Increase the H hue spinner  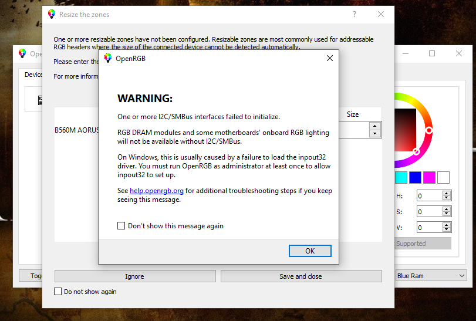pyautogui.click(x=446, y=193)
